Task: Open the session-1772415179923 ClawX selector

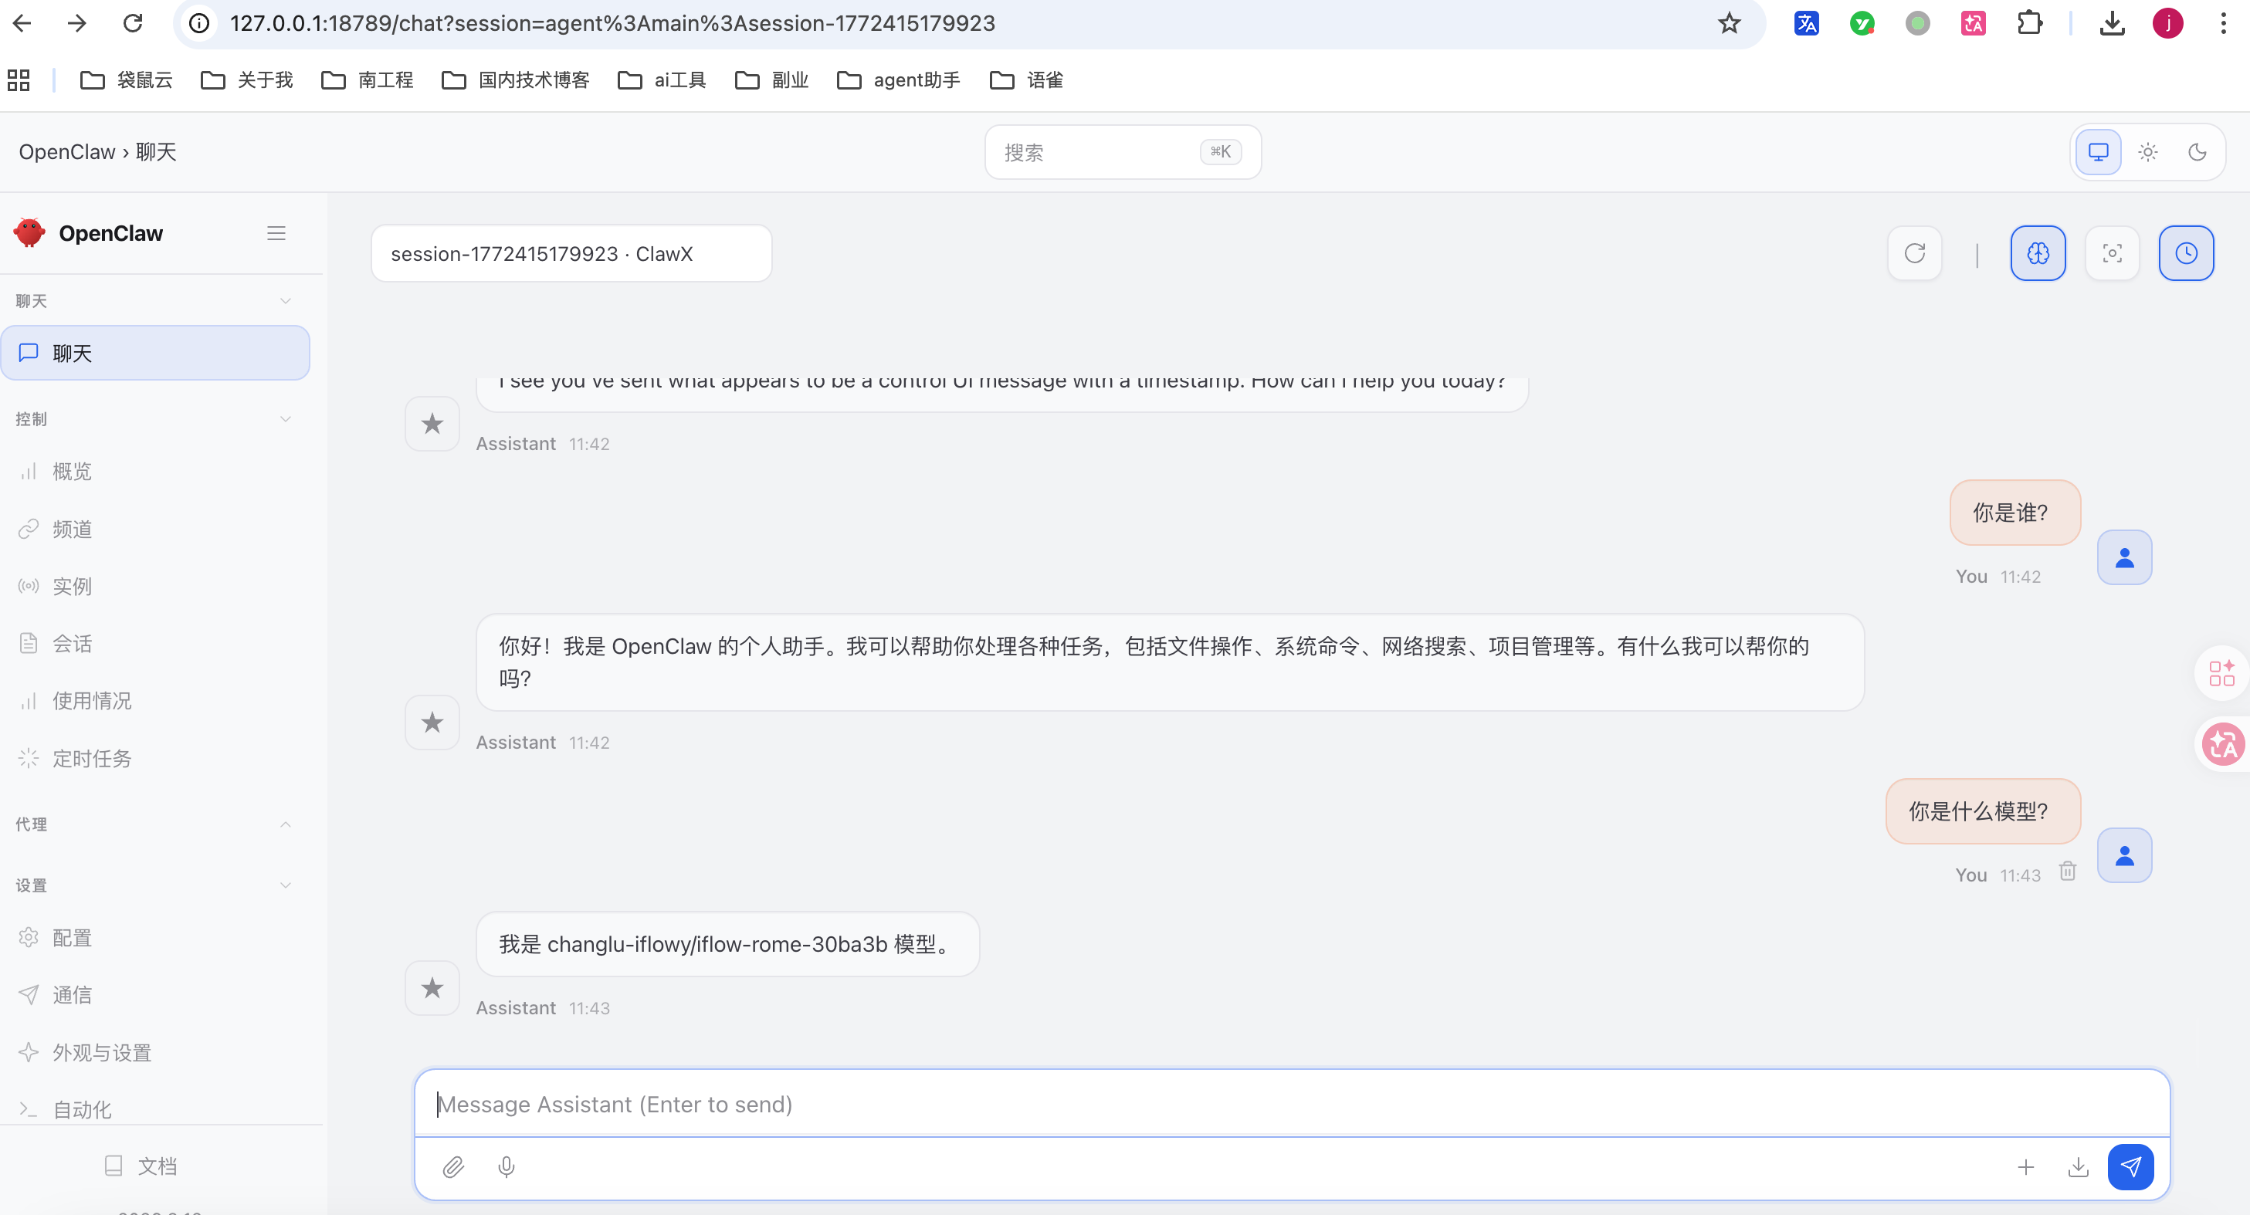Action: click(x=571, y=253)
